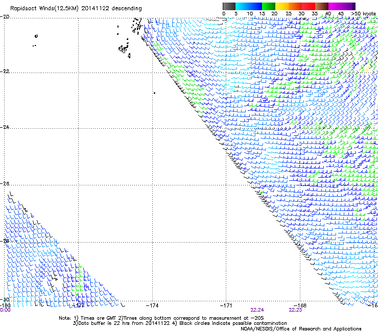Click the latitude label '-24'

pyautogui.click(x=5, y=127)
